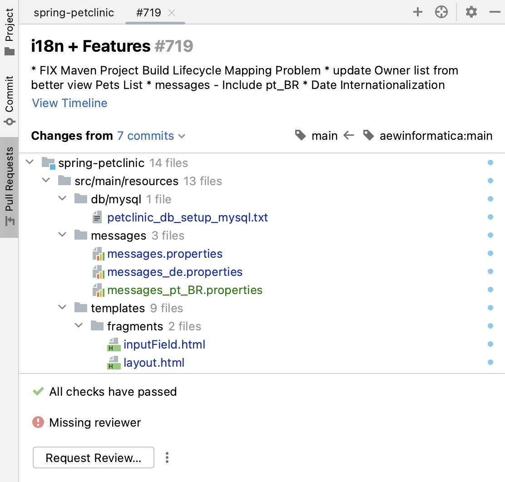Click the main branch tag icon
505x482 pixels.
[301, 135]
